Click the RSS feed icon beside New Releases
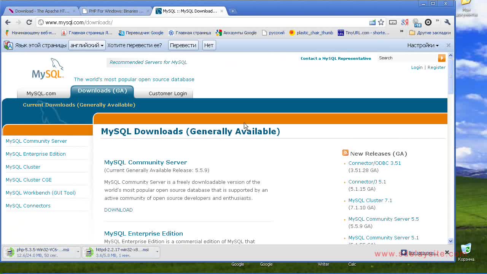 345,153
